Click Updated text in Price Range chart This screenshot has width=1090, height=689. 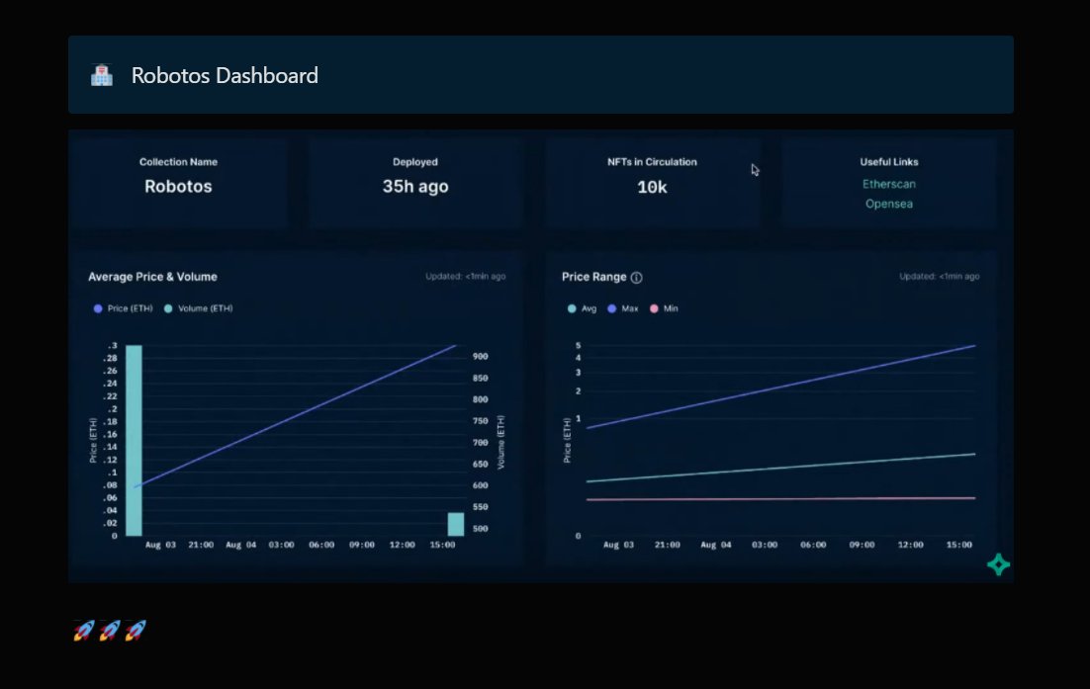coord(939,277)
